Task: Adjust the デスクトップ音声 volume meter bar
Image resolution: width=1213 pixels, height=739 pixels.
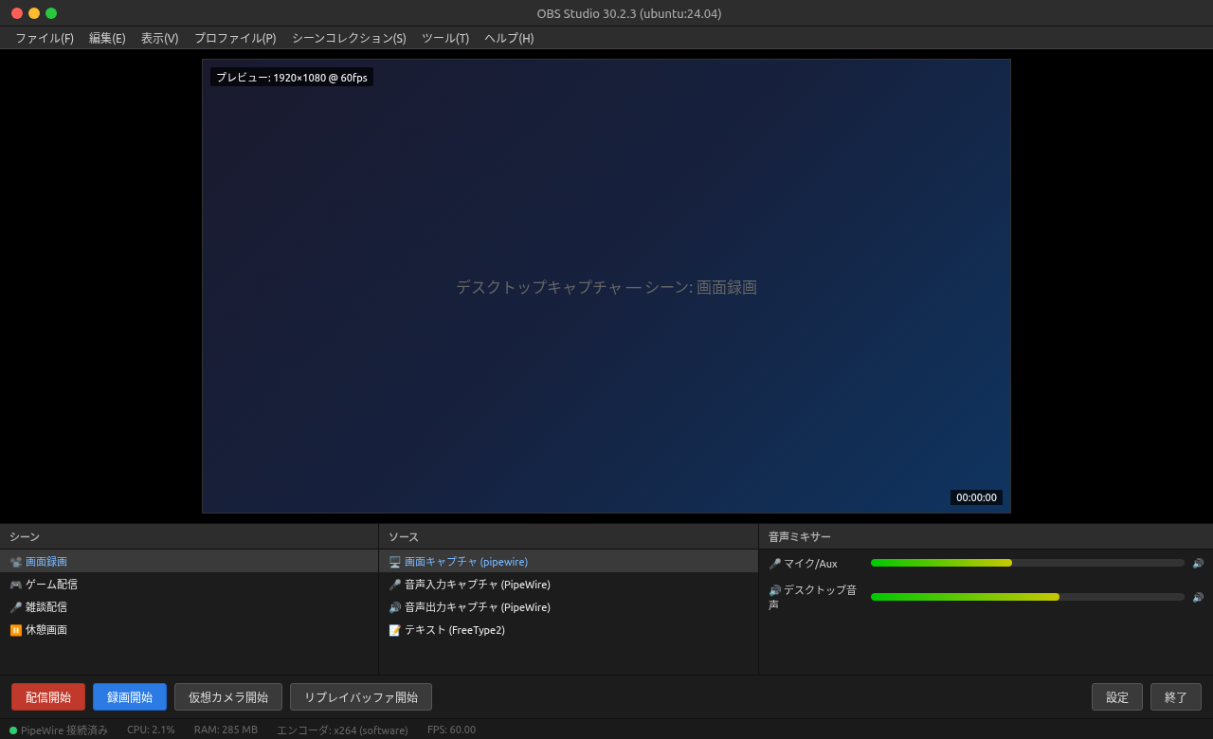Action: 1027,597
